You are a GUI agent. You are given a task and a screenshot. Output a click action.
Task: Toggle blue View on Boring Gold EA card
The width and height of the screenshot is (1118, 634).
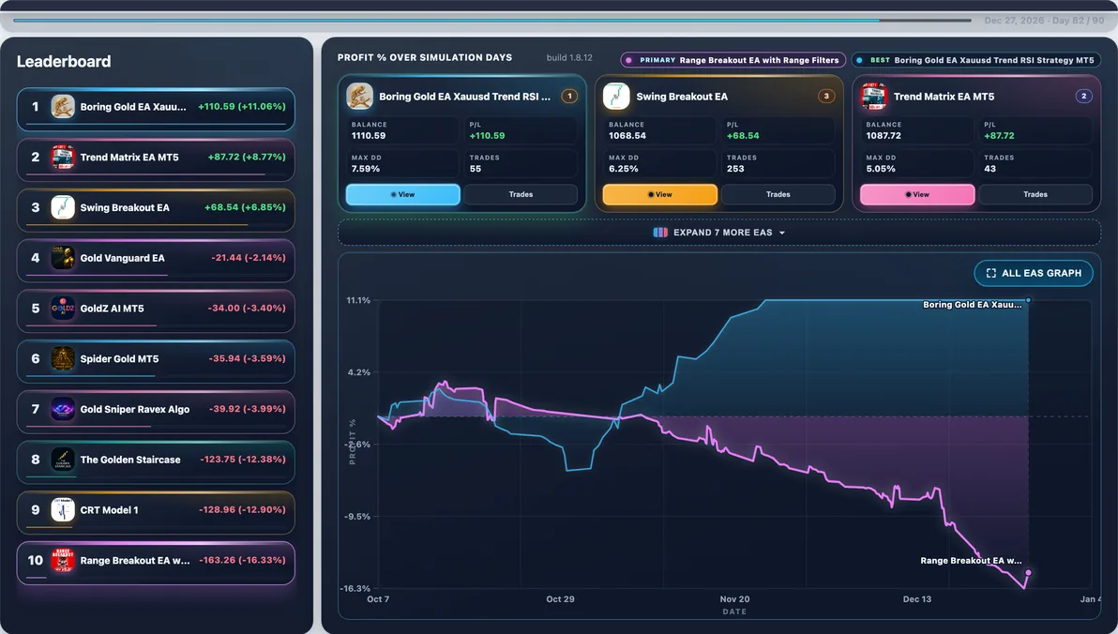click(x=403, y=195)
